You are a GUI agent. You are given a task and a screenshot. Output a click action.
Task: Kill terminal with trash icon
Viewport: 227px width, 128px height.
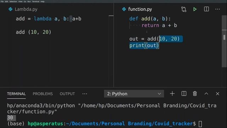[x=195, y=94]
